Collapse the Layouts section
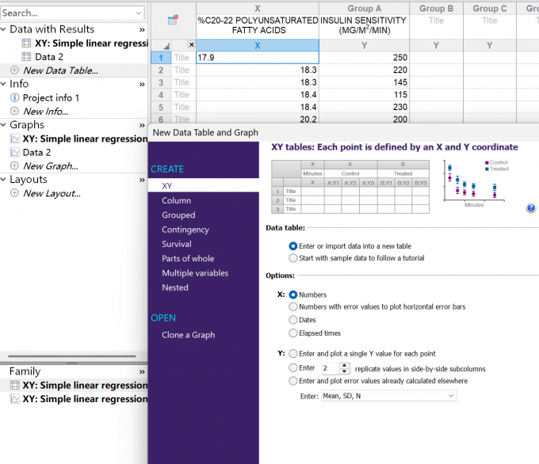The image size is (539, 464). pos(3,179)
